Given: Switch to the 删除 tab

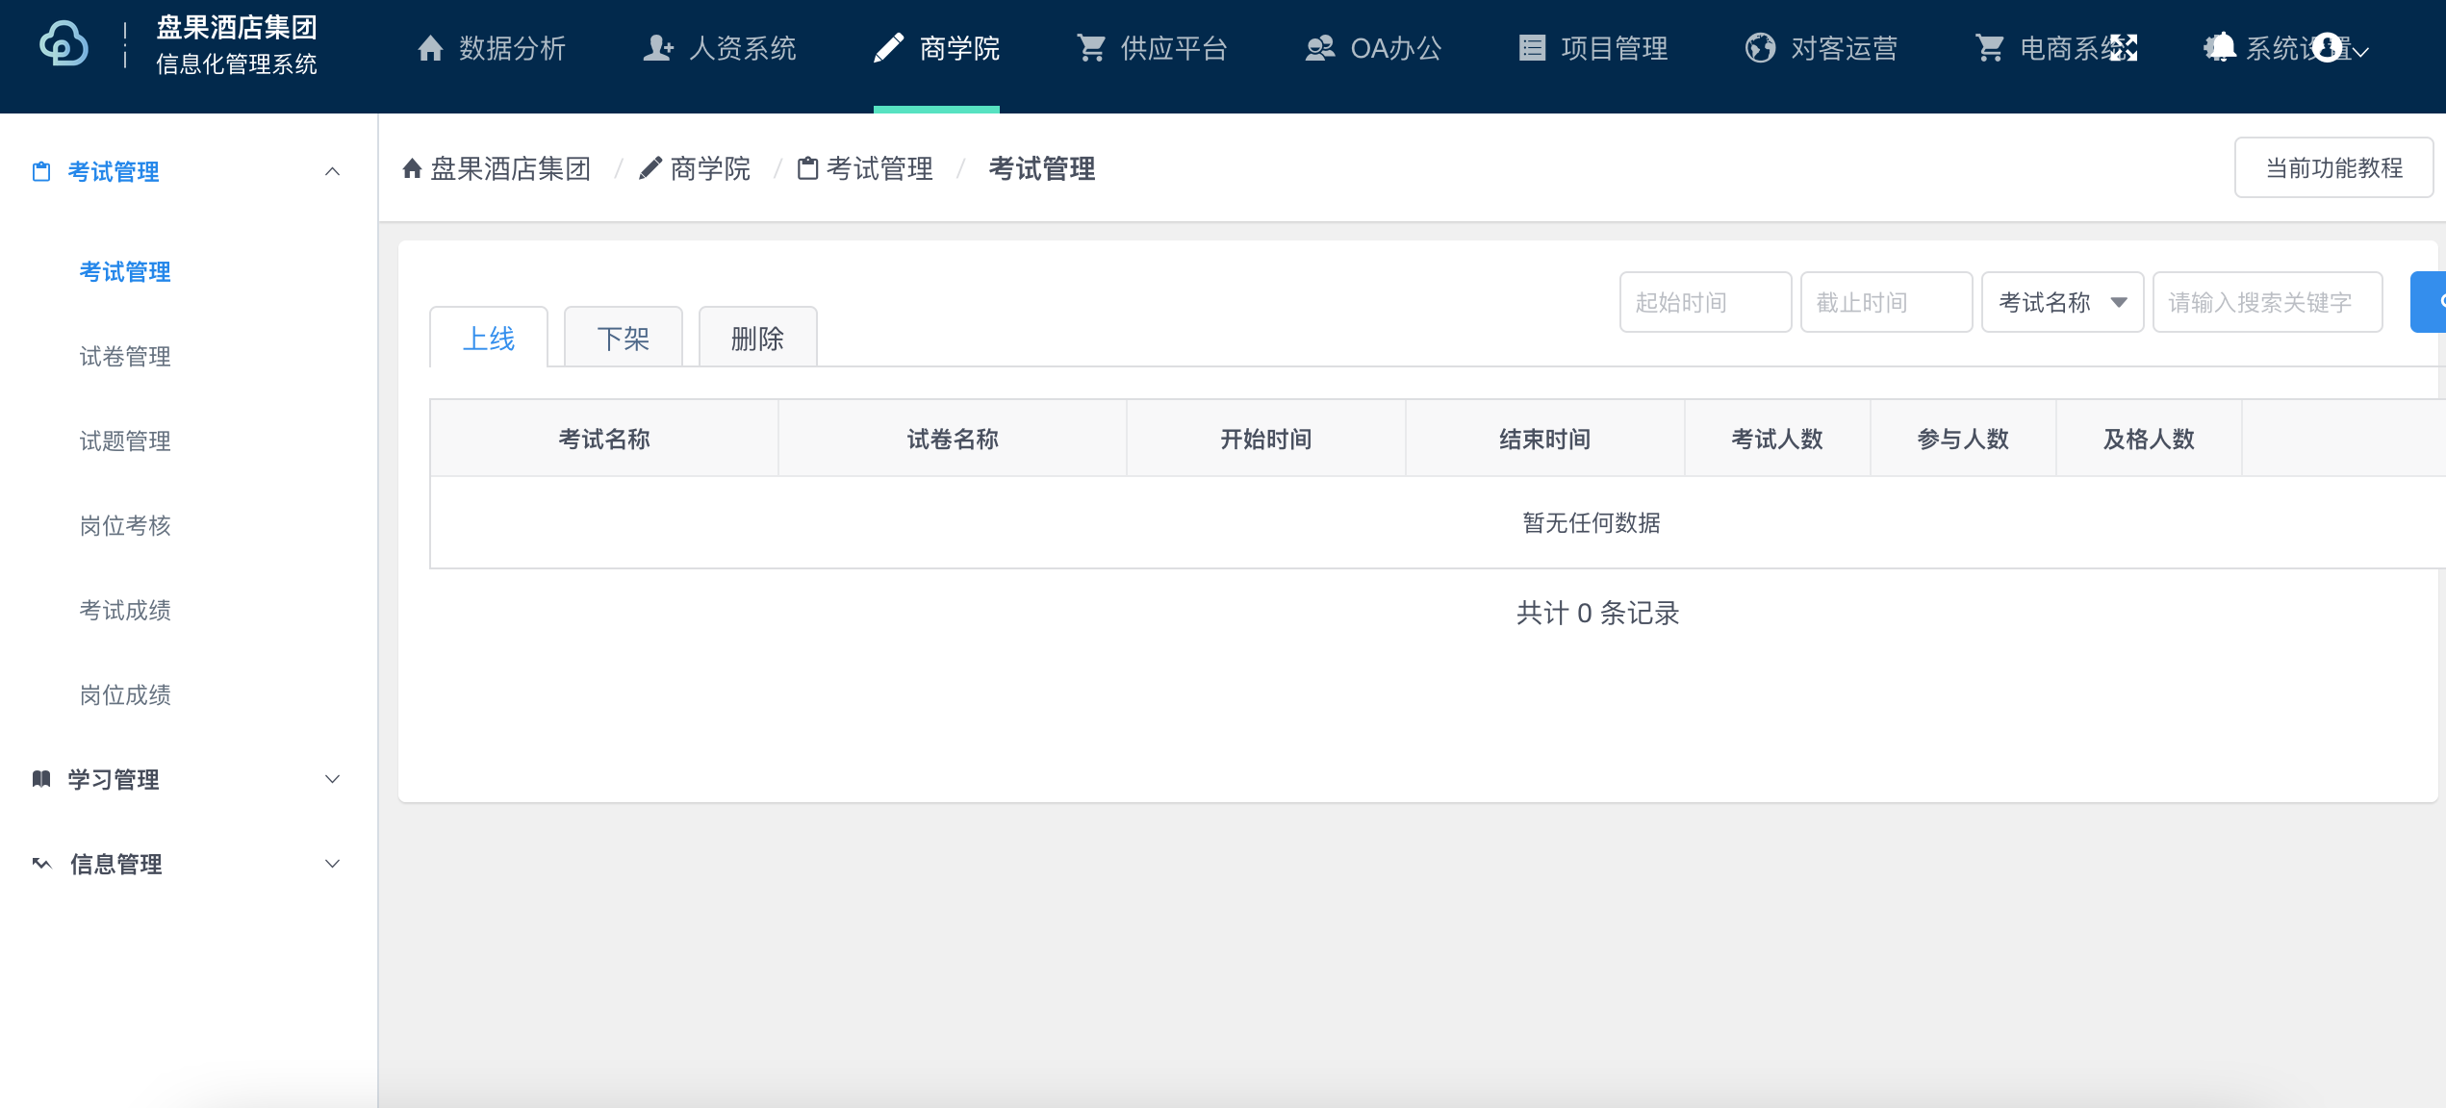Looking at the screenshot, I should pos(758,338).
